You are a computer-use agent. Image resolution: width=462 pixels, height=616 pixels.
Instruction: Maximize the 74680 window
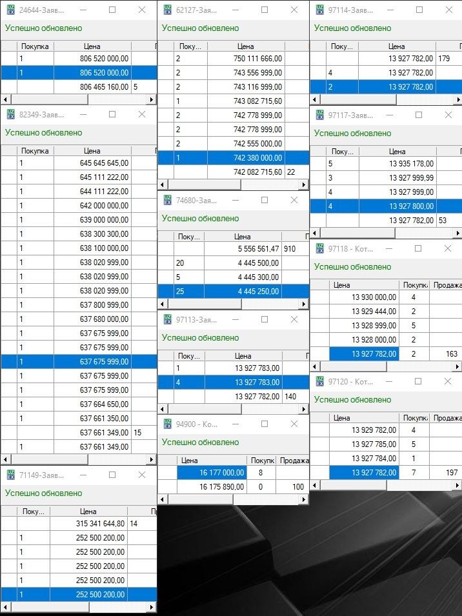click(265, 201)
